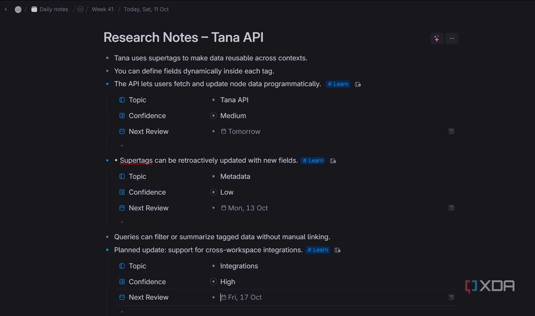
Task: Click inside the Fri, 17 Oct date field
Action: click(244, 297)
